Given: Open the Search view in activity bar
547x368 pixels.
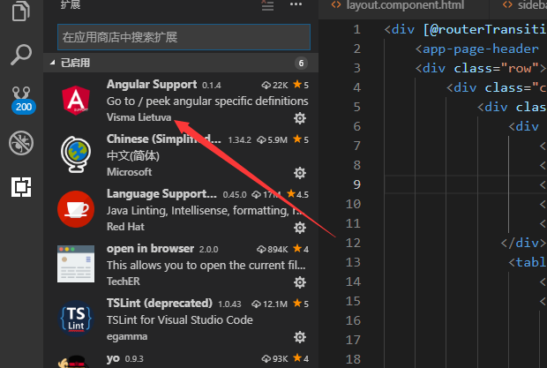Looking at the screenshot, I should pyautogui.click(x=21, y=55).
